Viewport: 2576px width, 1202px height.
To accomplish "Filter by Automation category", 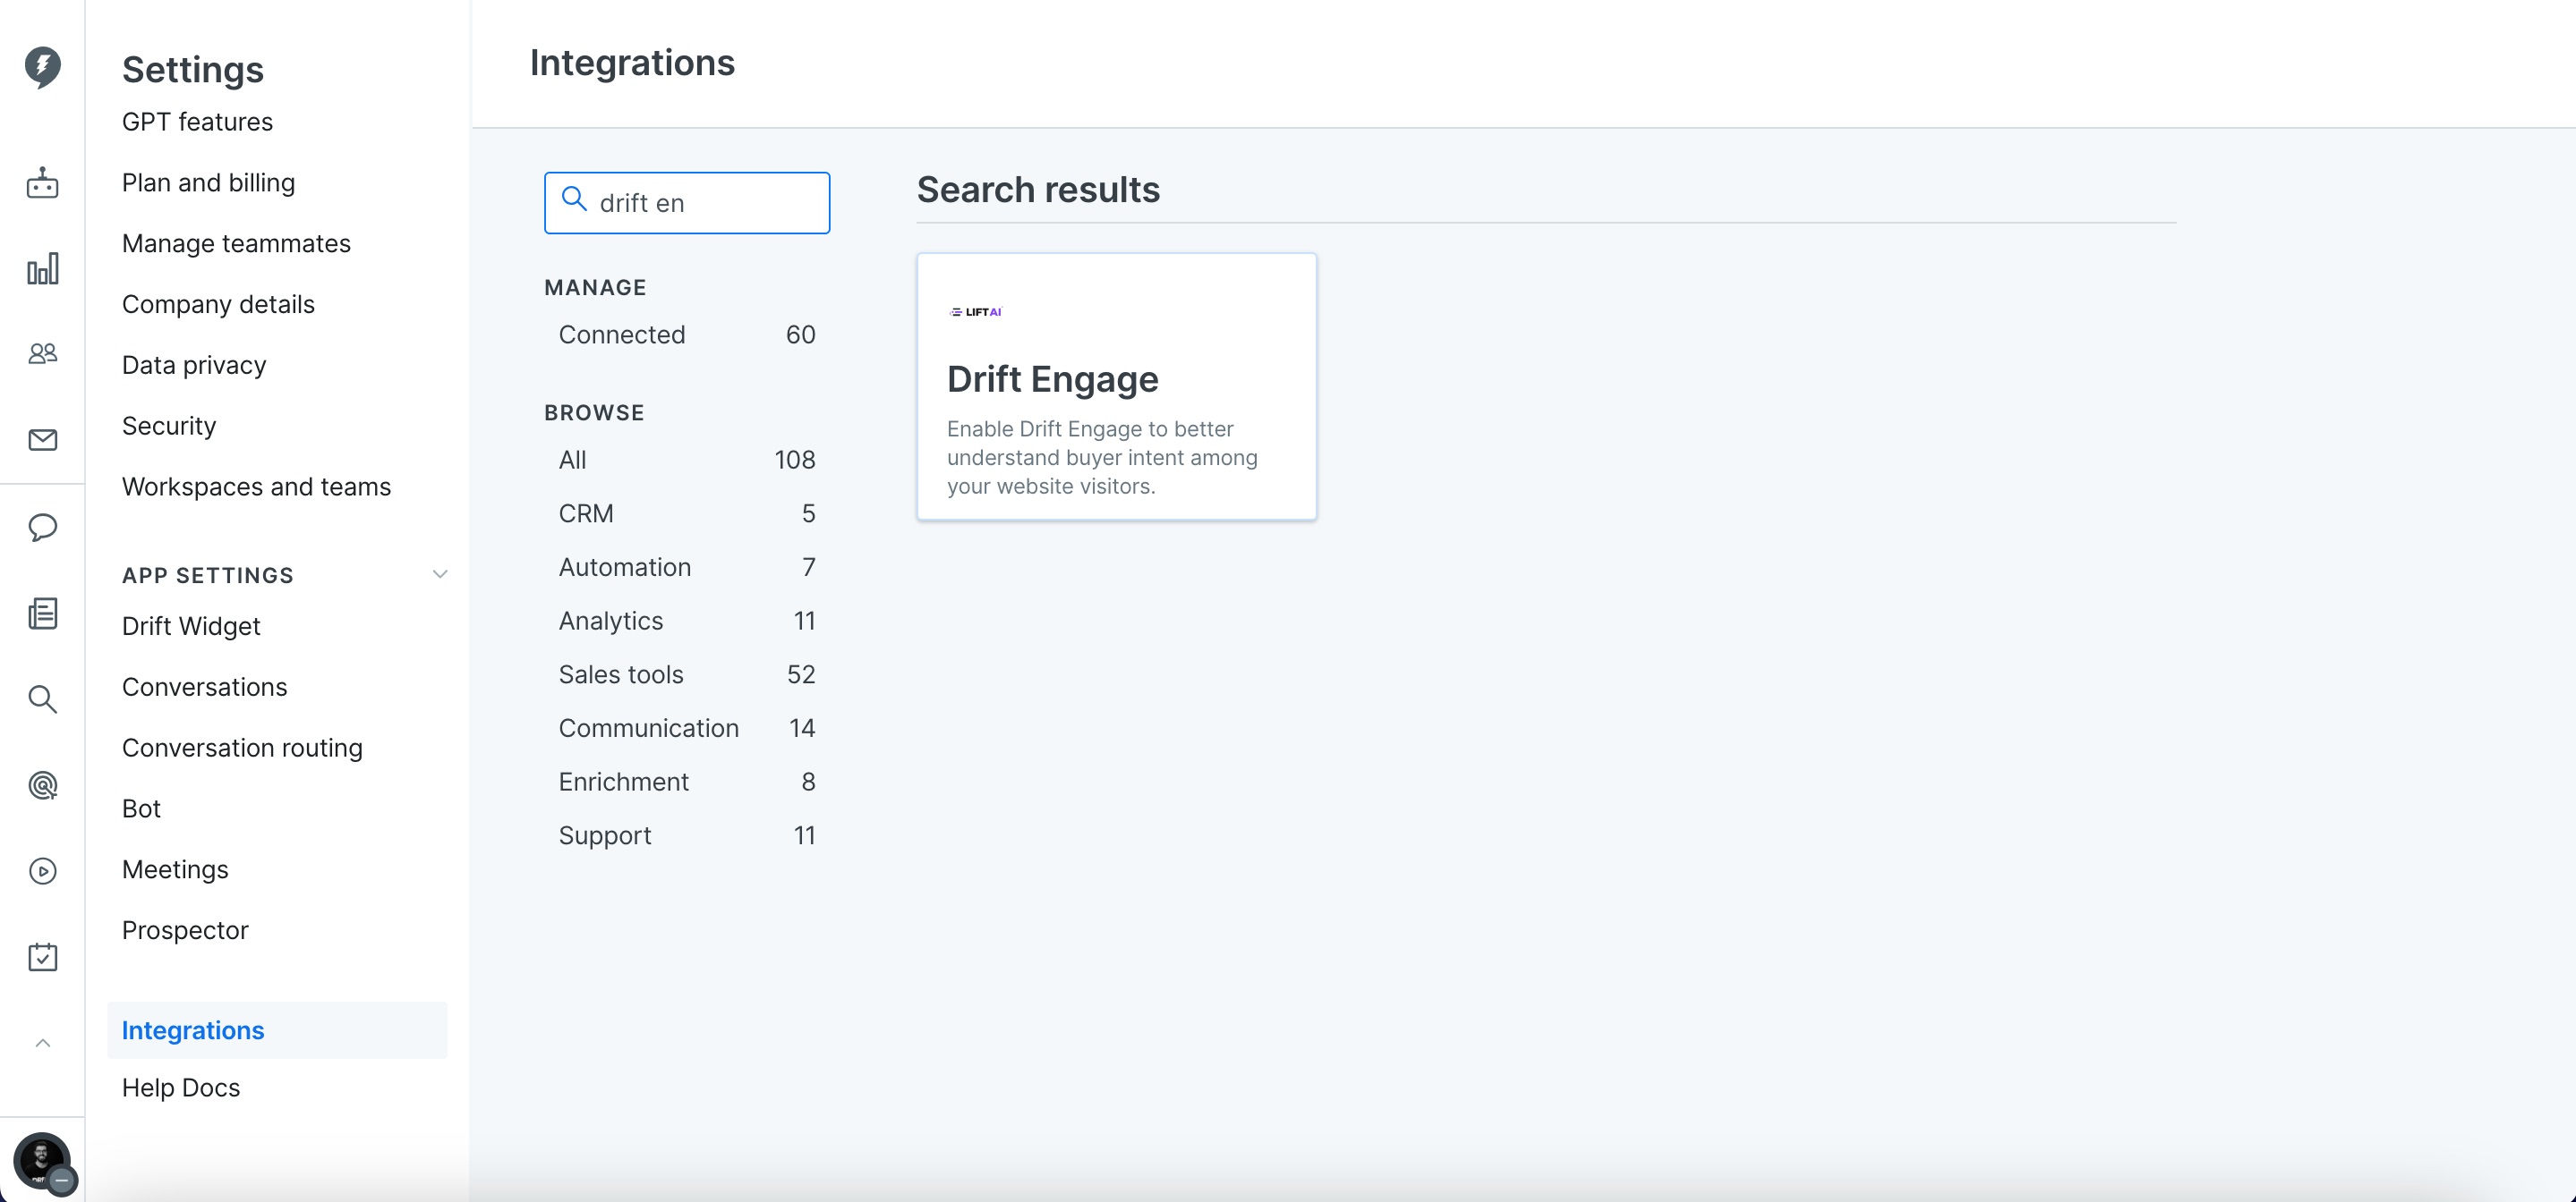I will click(687, 568).
